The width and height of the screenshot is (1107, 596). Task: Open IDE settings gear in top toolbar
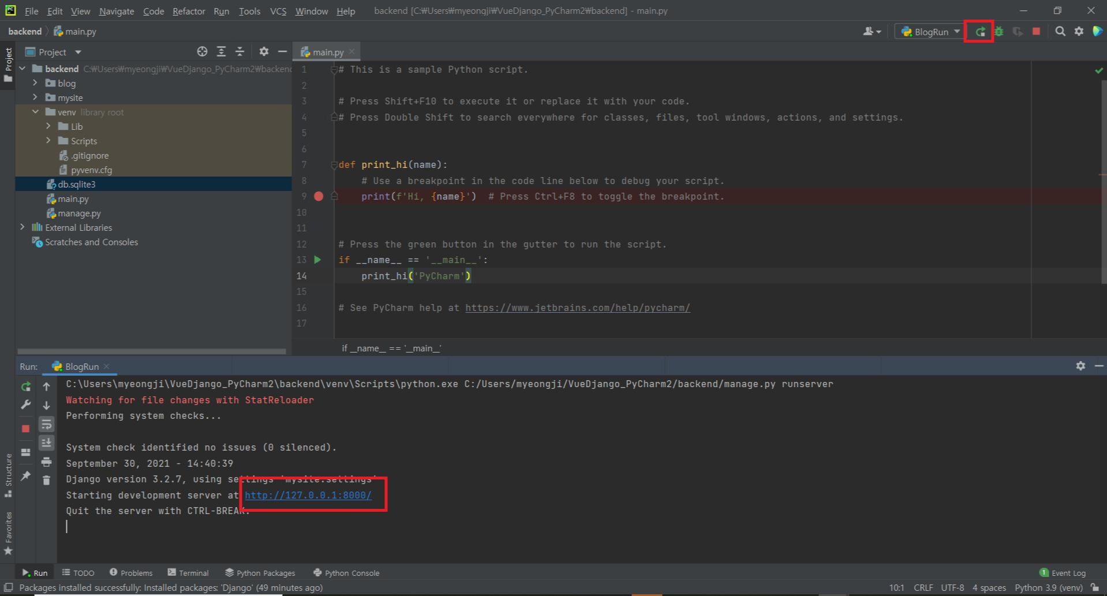click(1079, 32)
